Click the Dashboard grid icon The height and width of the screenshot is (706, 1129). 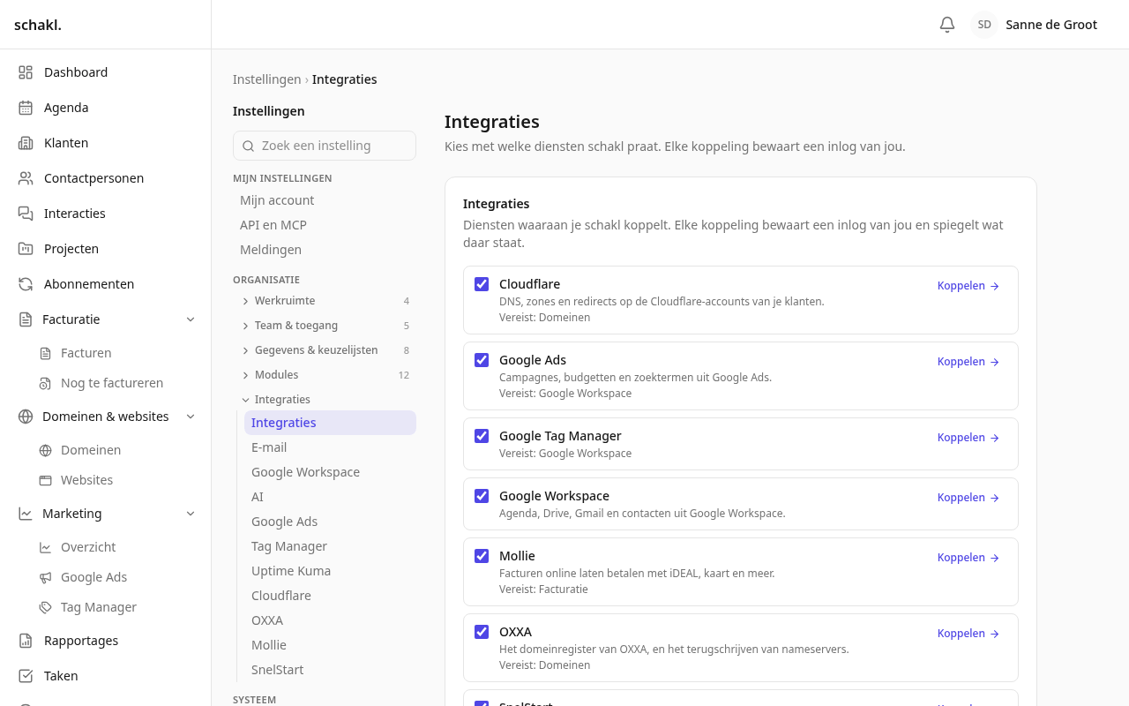(x=26, y=72)
